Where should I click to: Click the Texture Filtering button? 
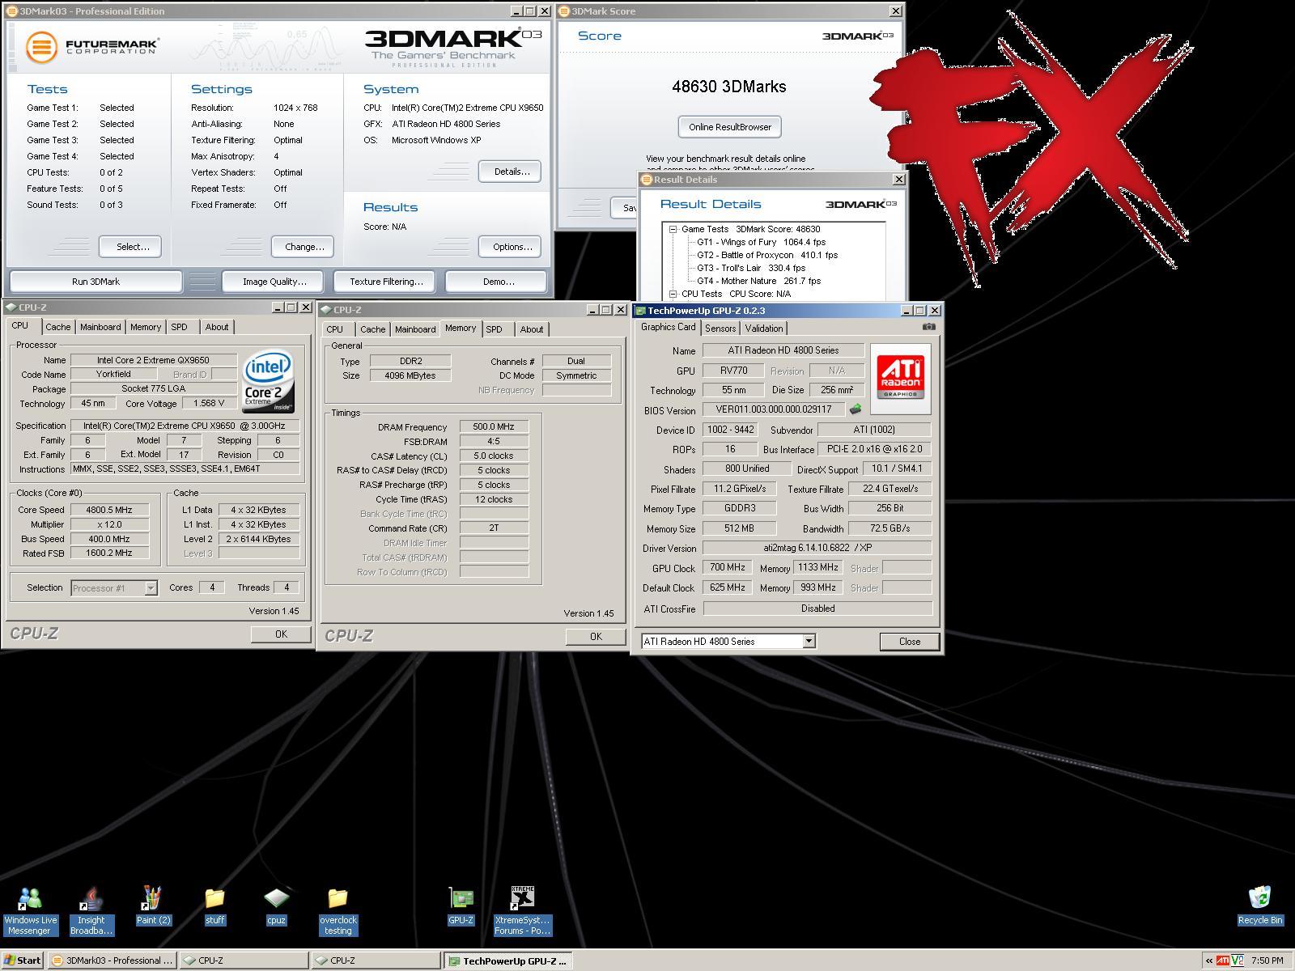click(x=386, y=282)
